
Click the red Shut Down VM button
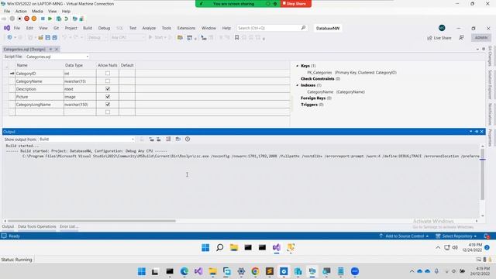[26, 19]
